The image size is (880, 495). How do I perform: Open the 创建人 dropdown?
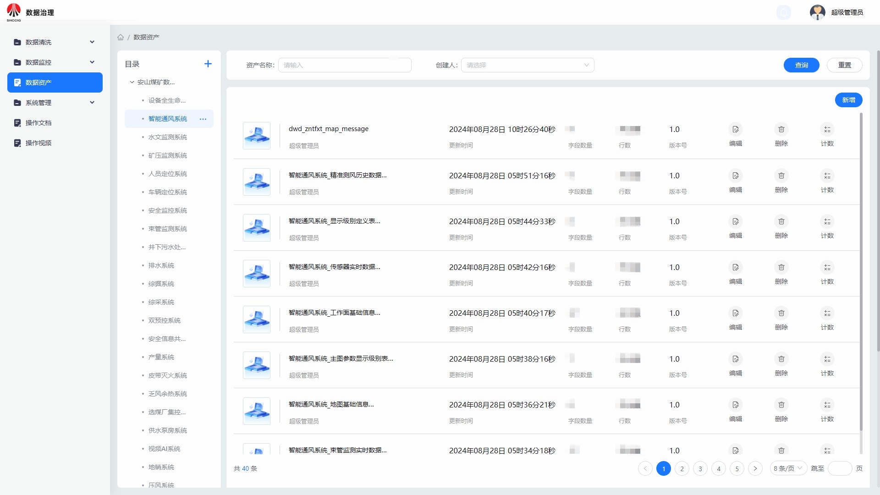527,65
